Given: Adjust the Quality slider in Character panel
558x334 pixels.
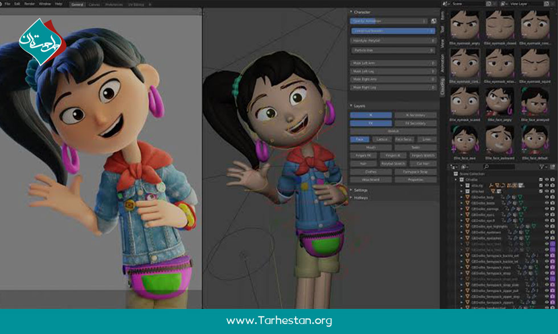Looking at the screenshot, I should tap(388, 21).
